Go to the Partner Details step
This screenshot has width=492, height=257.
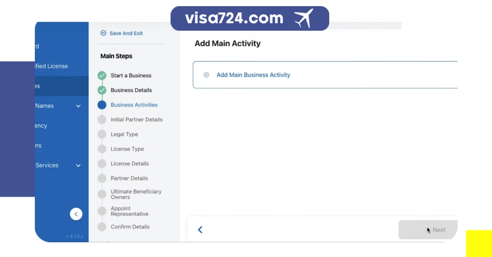pyautogui.click(x=129, y=178)
